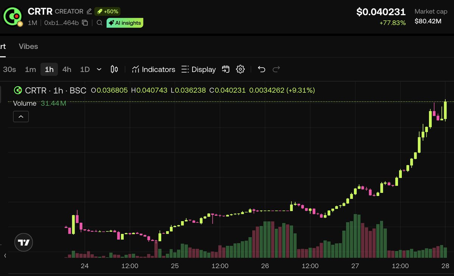The height and width of the screenshot is (276, 454).
Task: Collapse indicator legend with up chevron
Action: pos(21,117)
